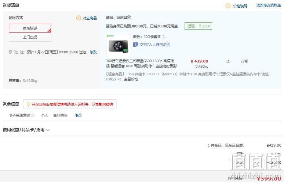Image resolution: width=284 pixels, height=182 pixels.
Task: Open the 对应商品 link
Action: 90,18
